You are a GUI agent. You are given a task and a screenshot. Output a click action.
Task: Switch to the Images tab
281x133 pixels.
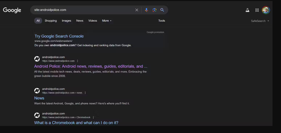[67, 21]
